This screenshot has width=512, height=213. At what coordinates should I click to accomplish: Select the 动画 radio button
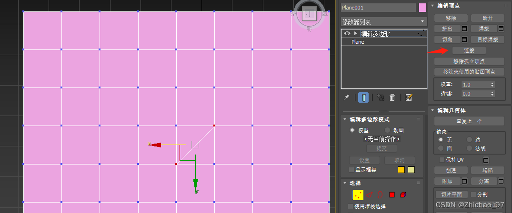[x=387, y=130]
